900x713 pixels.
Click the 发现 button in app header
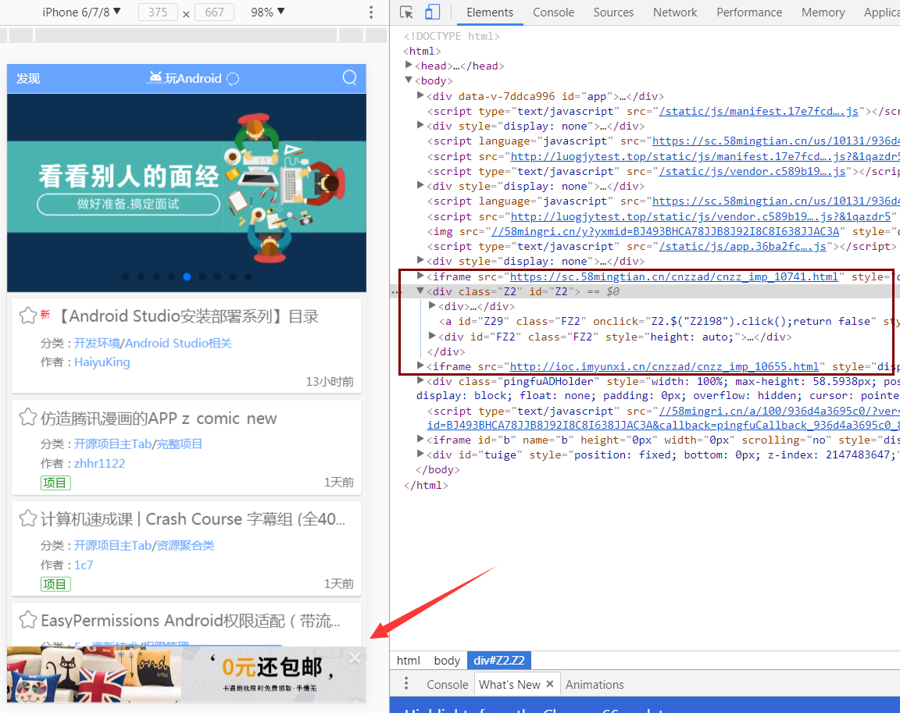coord(28,78)
